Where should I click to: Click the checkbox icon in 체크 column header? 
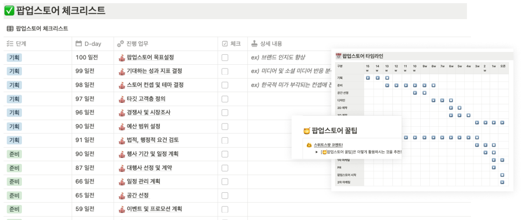click(x=225, y=44)
